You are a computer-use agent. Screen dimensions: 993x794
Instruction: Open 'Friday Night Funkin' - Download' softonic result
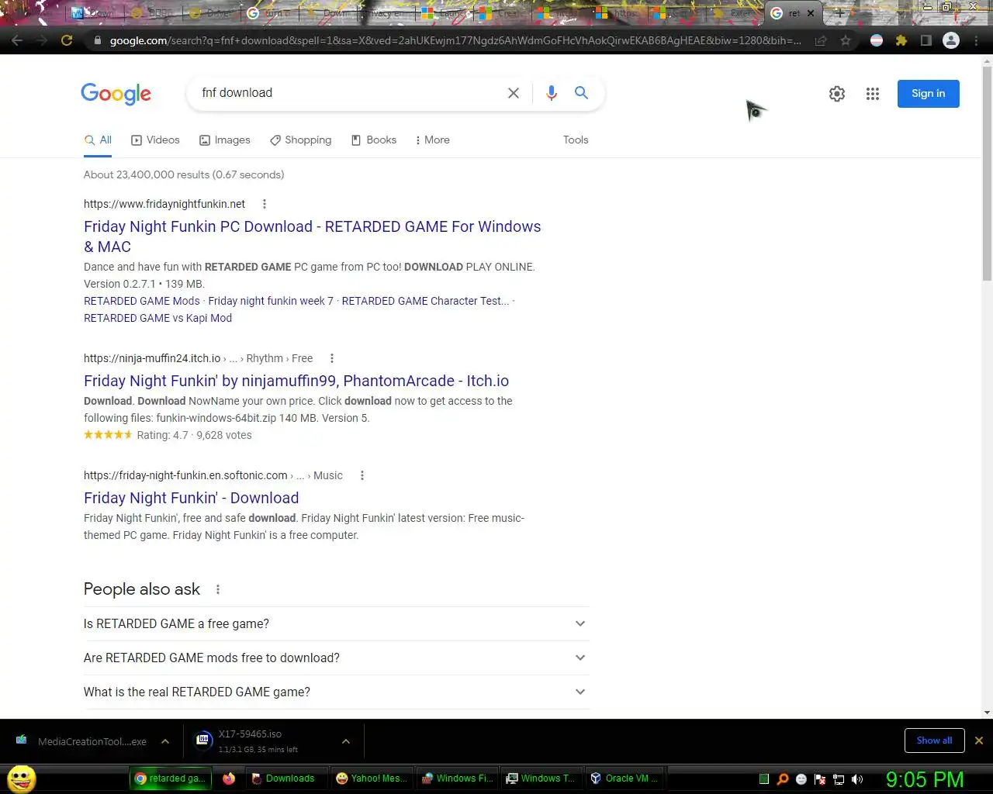tap(191, 498)
